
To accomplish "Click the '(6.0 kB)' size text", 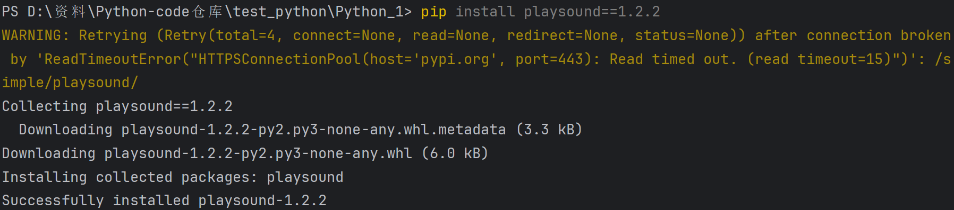I will [455, 153].
